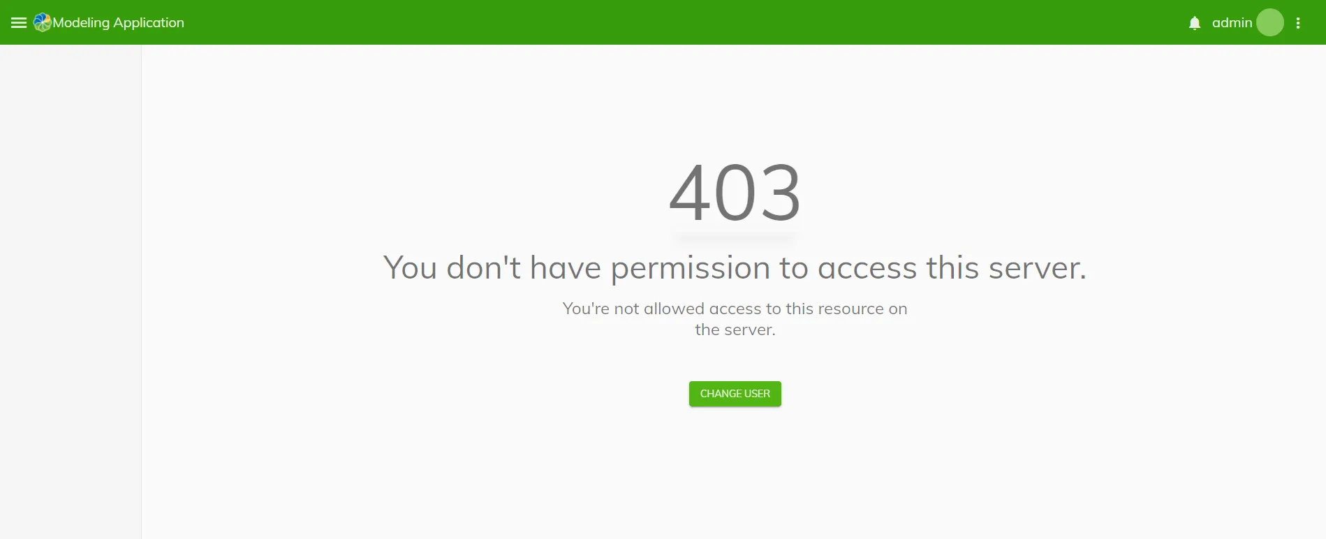The image size is (1326, 539).
Task: Select the Modeling Application title
Action: 119,23
